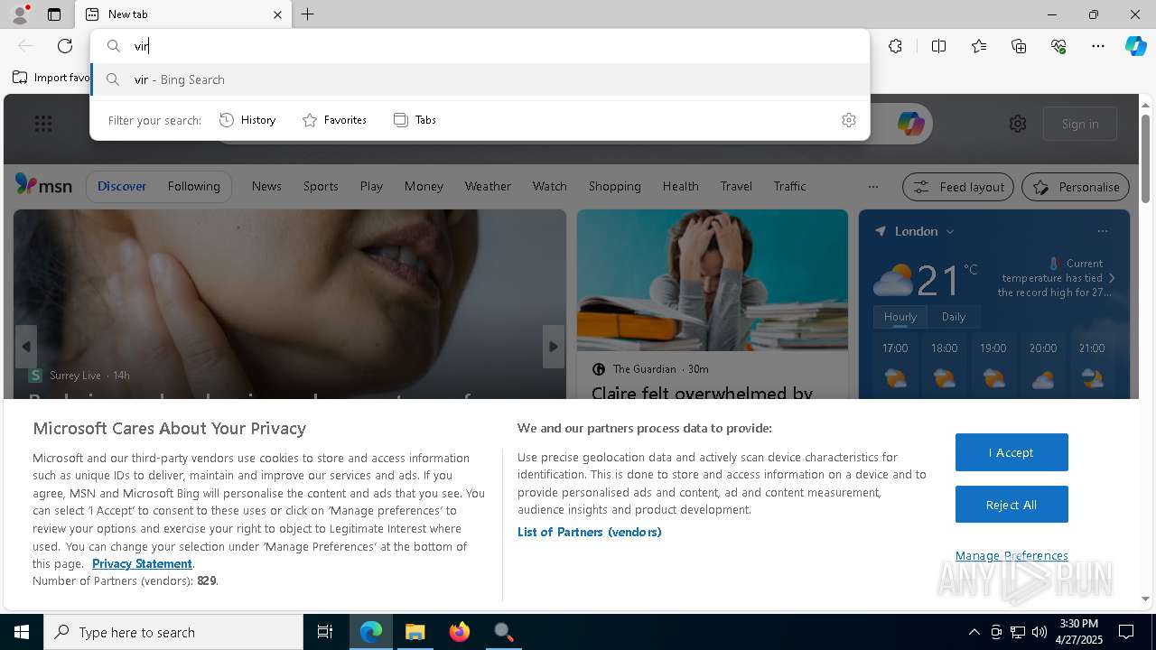This screenshot has width=1156, height=650.
Task: Open search suggestion settings gear
Action: point(848,120)
